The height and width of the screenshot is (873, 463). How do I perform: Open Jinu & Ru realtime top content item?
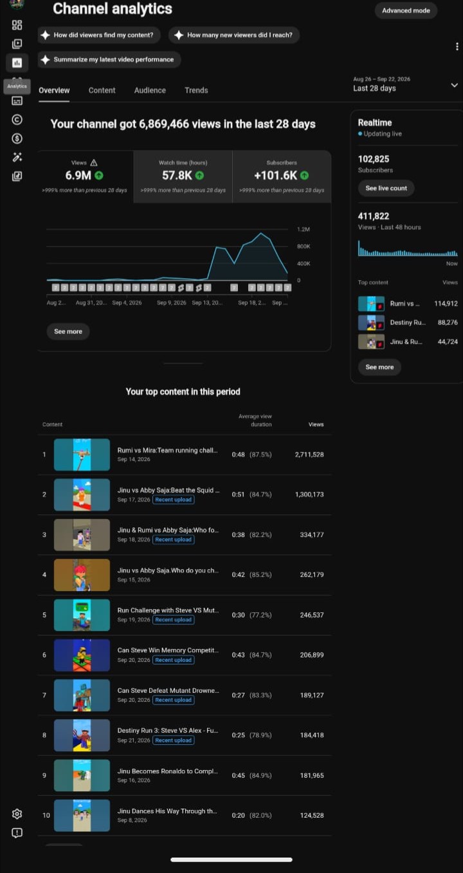pos(408,342)
